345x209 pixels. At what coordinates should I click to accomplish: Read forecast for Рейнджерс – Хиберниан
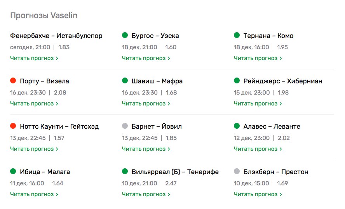tap(258, 104)
